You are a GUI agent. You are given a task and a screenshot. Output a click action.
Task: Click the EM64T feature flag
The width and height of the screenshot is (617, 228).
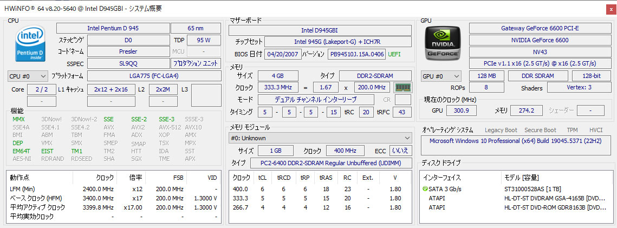[20, 151]
